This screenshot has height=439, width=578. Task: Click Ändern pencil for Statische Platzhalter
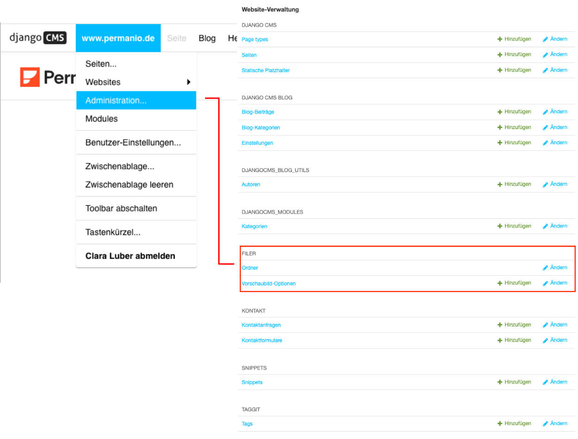point(555,70)
